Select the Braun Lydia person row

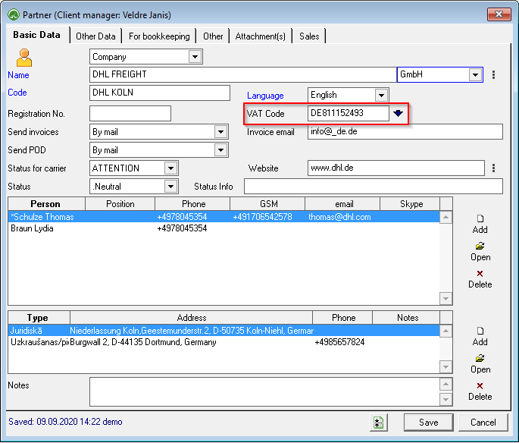[224, 228]
